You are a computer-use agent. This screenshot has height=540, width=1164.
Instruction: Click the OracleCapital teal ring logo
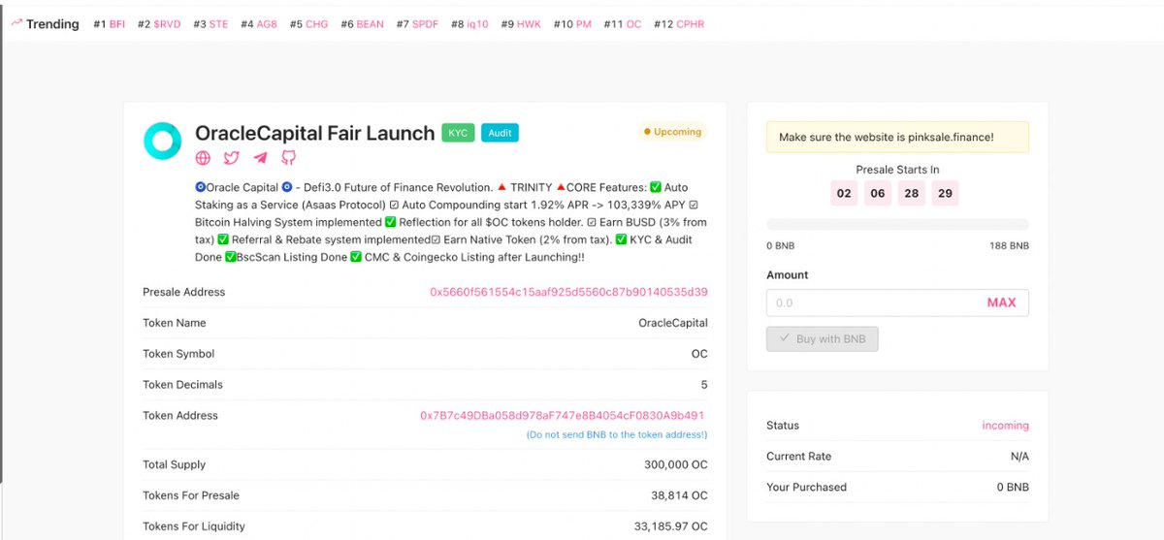162,141
